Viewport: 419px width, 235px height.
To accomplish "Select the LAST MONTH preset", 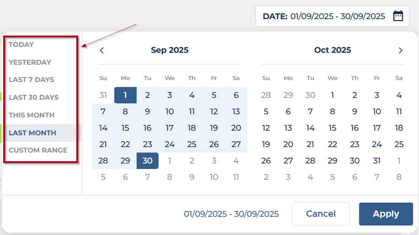I will [x=32, y=133].
